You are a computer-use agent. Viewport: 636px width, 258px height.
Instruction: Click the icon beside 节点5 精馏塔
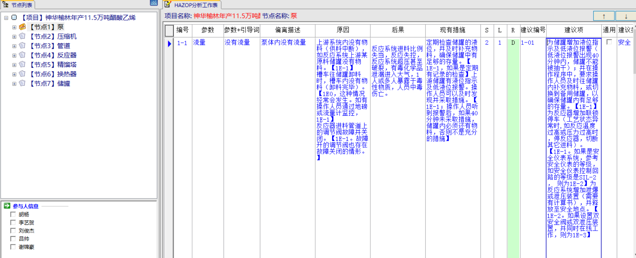(23, 64)
